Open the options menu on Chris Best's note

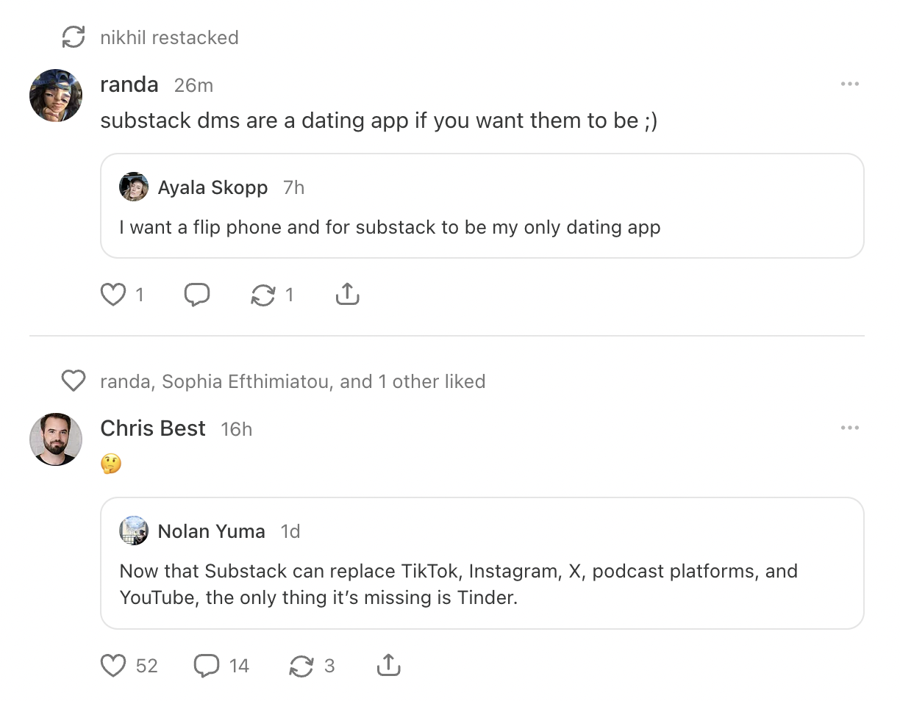pos(849,427)
